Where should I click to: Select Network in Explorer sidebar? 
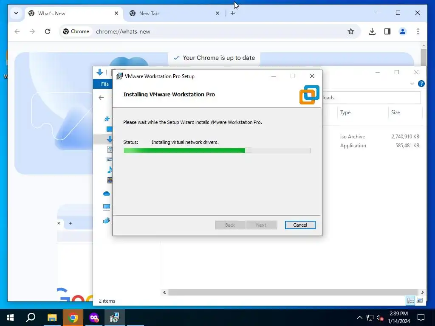(x=107, y=221)
